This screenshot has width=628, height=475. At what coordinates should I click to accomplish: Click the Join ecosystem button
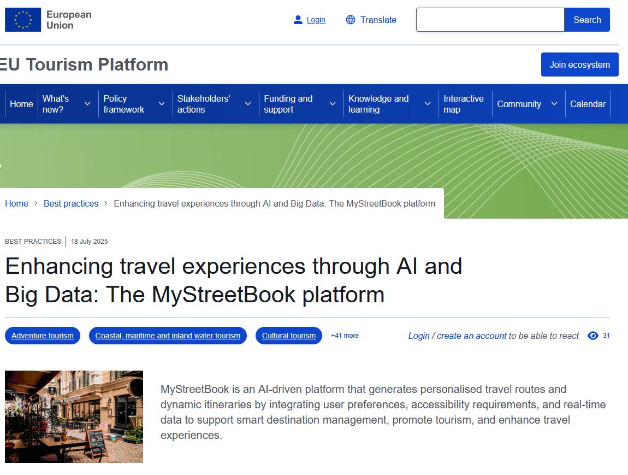[x=579, y=64]
